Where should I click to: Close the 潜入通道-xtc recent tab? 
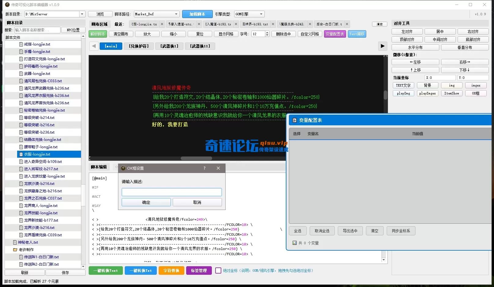[x=199, y=24]
